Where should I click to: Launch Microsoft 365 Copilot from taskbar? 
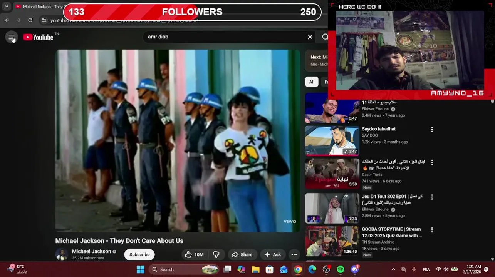coord(241,269)
